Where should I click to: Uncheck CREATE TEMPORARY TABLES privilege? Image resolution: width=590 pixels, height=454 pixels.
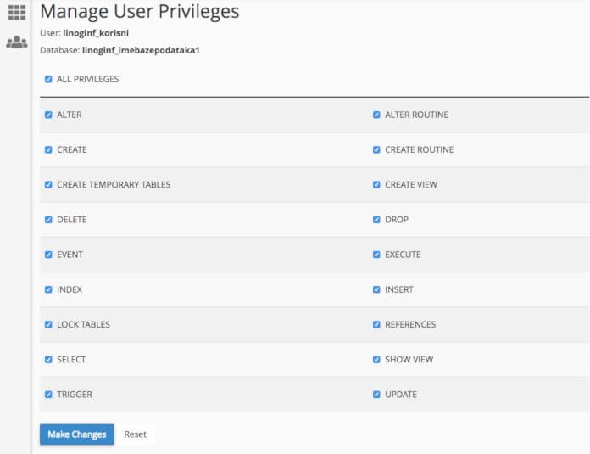pyautogui.click(x=48, y=185)
